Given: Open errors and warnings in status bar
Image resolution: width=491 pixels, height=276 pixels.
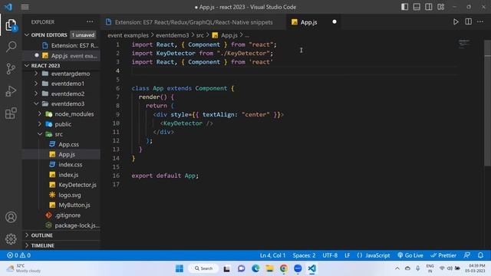Looking at the screenshot, I should tap(18, 255).
